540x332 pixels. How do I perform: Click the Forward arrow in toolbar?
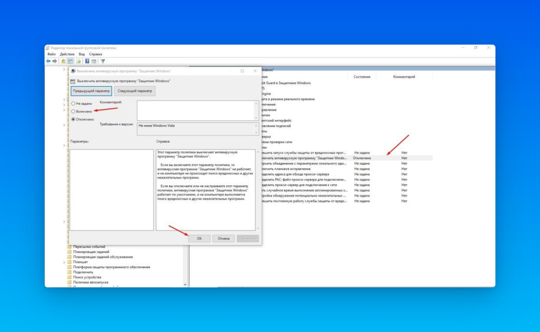click(54, 61)
